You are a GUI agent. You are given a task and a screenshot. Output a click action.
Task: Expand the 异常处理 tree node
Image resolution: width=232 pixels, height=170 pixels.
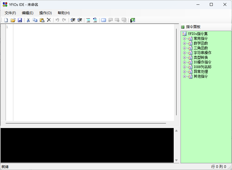point(184,72)
